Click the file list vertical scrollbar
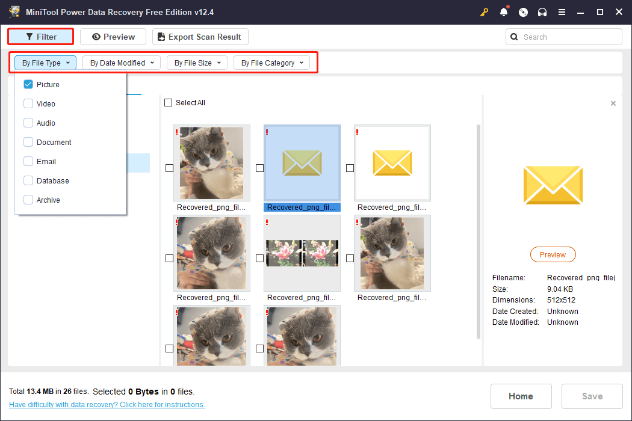Viewport: 632px width, 421px height. pos(479,232)
